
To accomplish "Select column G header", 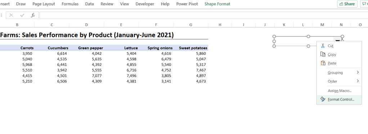I will [190, 24].
